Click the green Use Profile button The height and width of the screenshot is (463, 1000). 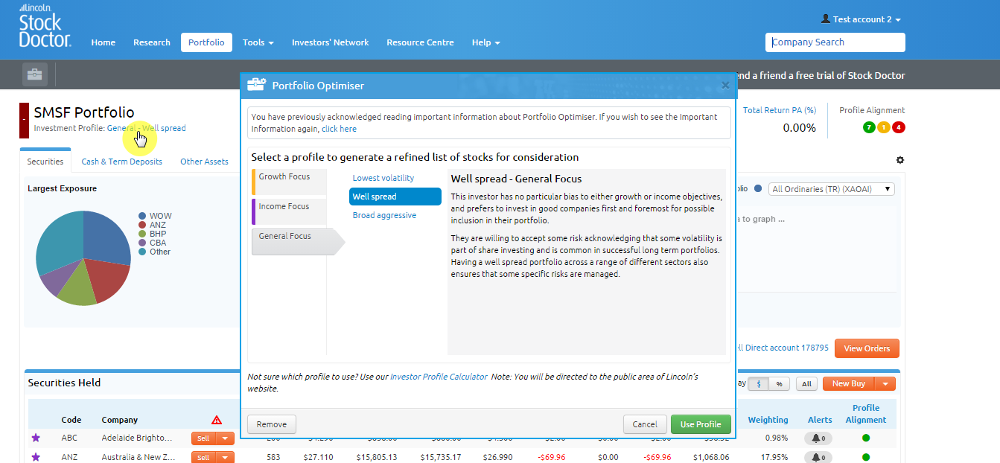pos(701,424)
